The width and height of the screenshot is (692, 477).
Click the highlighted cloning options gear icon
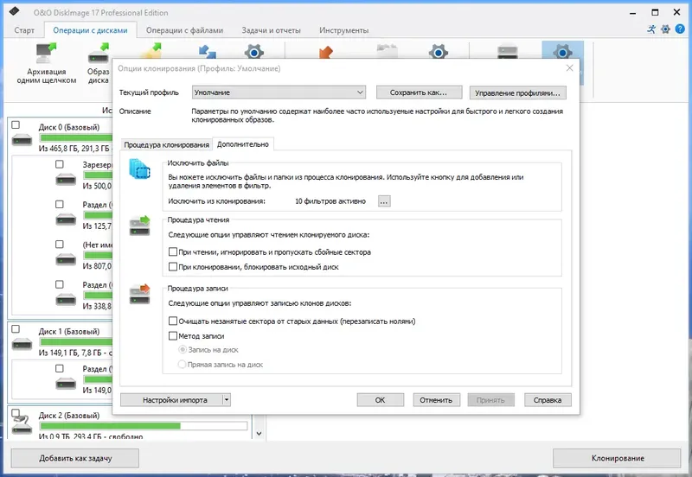[562, 52]
